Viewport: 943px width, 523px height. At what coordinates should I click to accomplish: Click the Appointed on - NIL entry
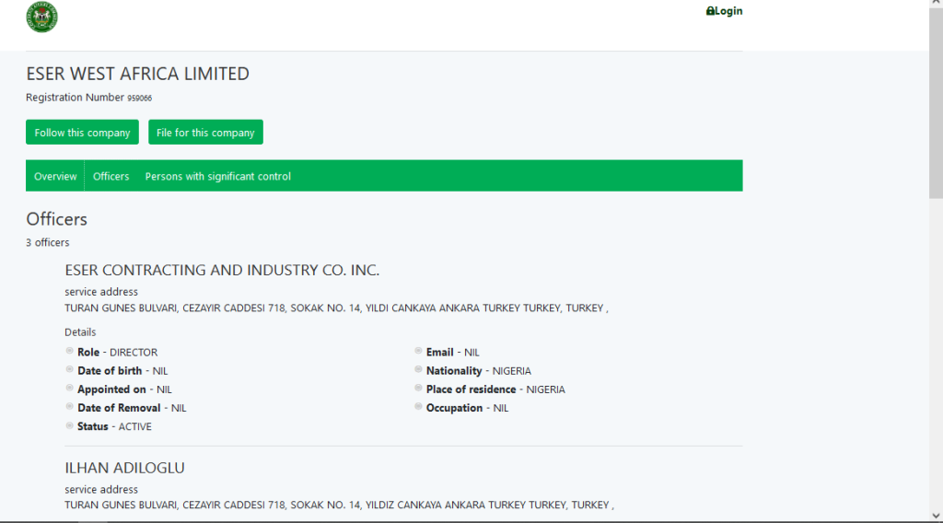coord(124,389)
